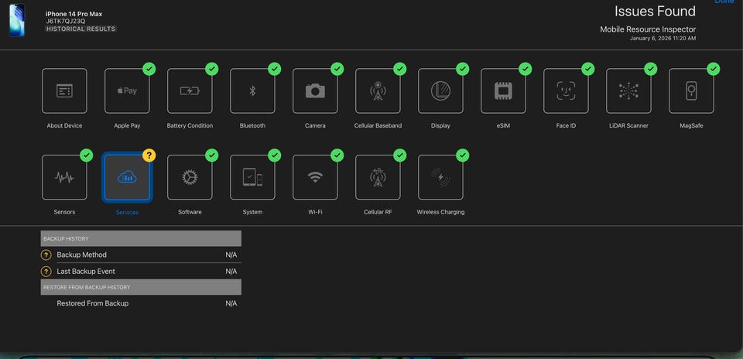Image resolution: width=743 pixels, height=359 pixels.
Task: Select the Sensors waveform icon
Action: 64,177
